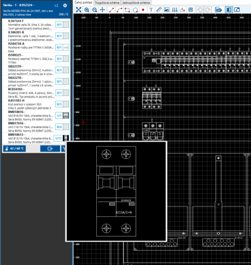Select the fit-to-view zoom extents tool
Image resolution: width=251 pixels, height=265 pixels.
coord(78,10)
